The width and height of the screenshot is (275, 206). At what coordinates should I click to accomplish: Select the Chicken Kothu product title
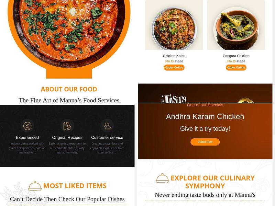[x=174, y=56]
